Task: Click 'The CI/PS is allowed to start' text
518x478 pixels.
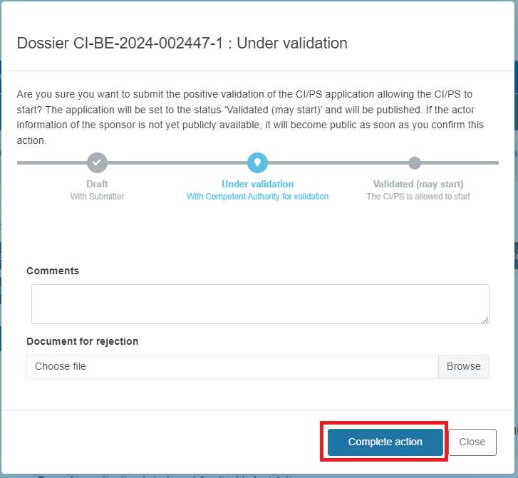Action: (418, 197)
